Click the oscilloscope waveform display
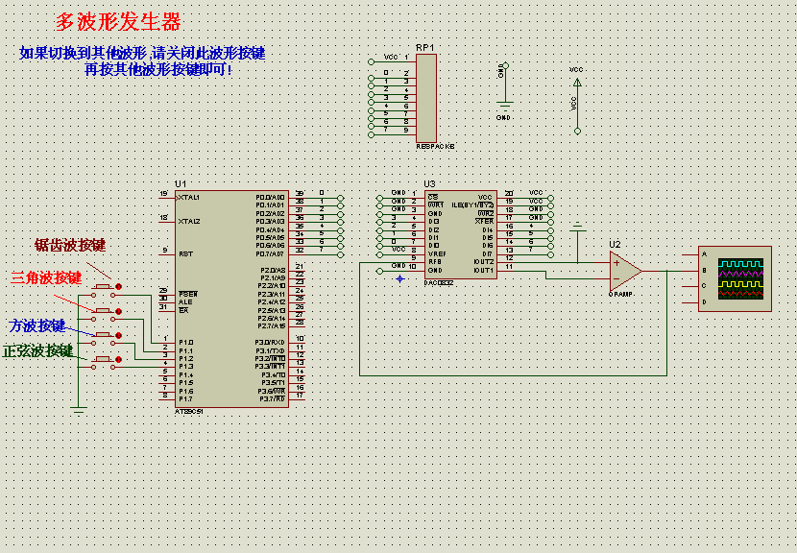The width and height of the screenshot is (797, 553). pyautogui.click(x=740, y=278)
